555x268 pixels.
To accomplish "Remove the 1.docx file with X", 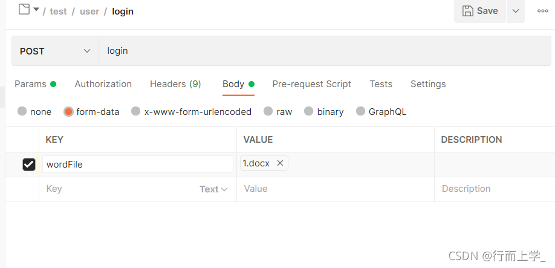I will tap(280, 163).
